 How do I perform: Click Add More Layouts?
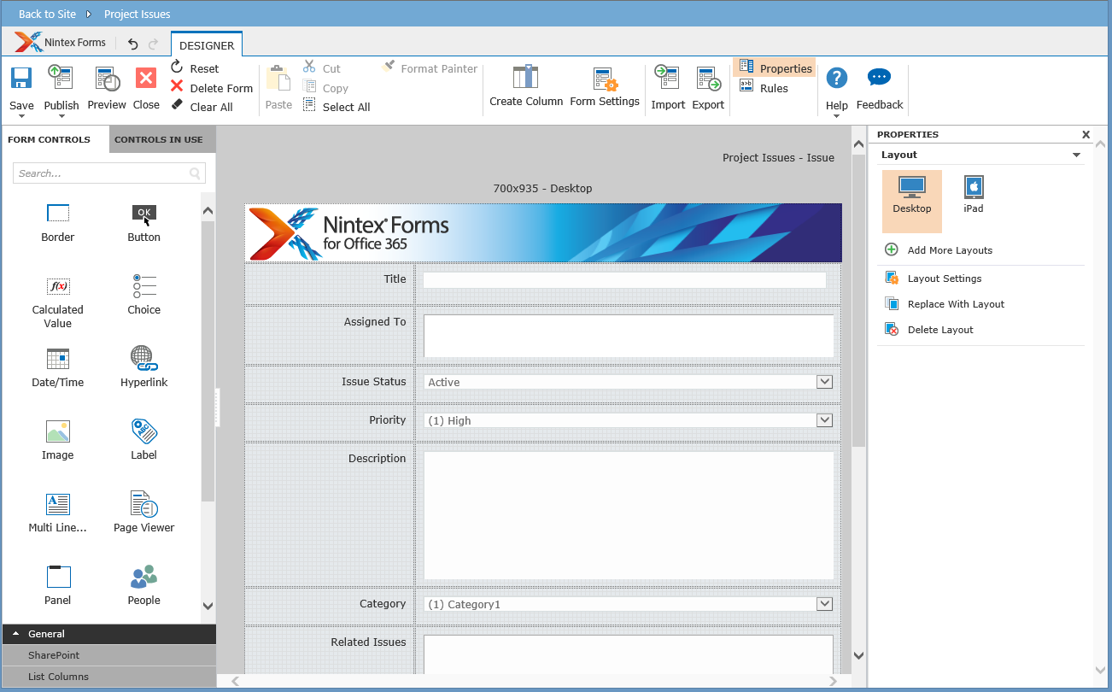point(939,250)
